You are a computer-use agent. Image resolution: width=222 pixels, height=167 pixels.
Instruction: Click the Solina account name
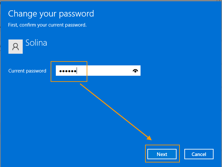click(x=36, y=43)
